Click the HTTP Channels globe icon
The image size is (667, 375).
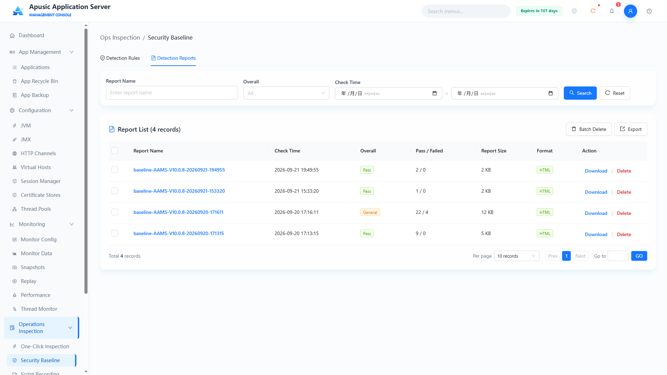point(15,153)
